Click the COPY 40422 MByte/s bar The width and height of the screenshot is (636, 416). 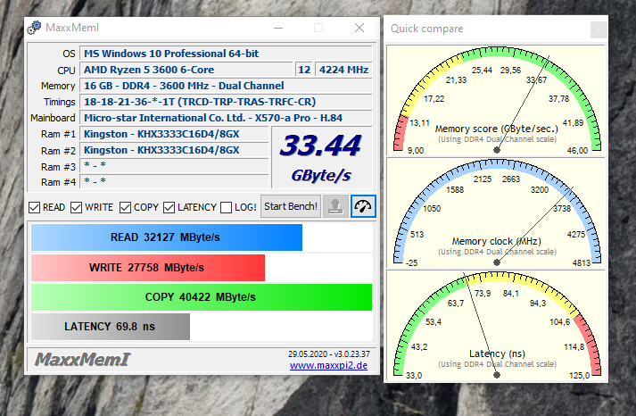pyautogui.click(x=202, y=297)
